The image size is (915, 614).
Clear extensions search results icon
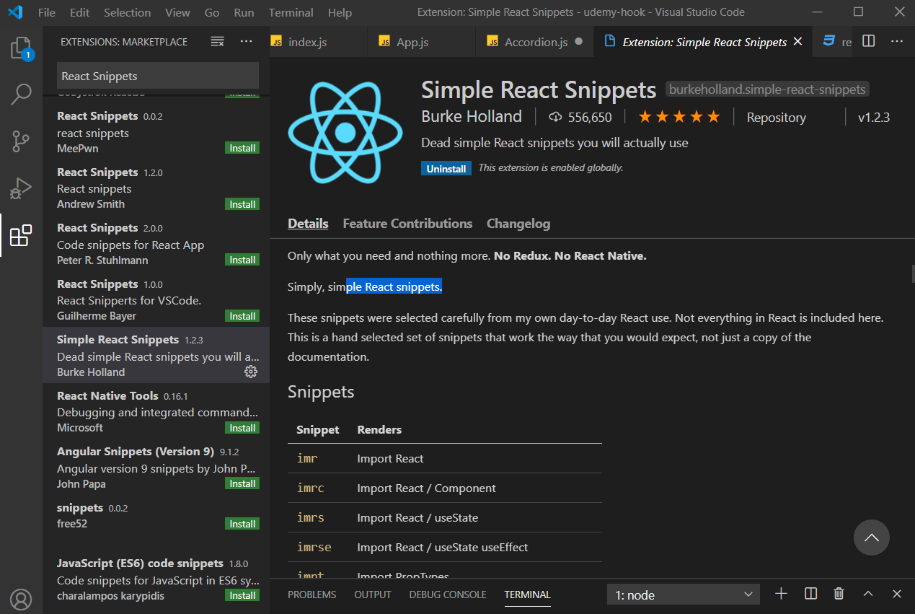click(217, 42)
